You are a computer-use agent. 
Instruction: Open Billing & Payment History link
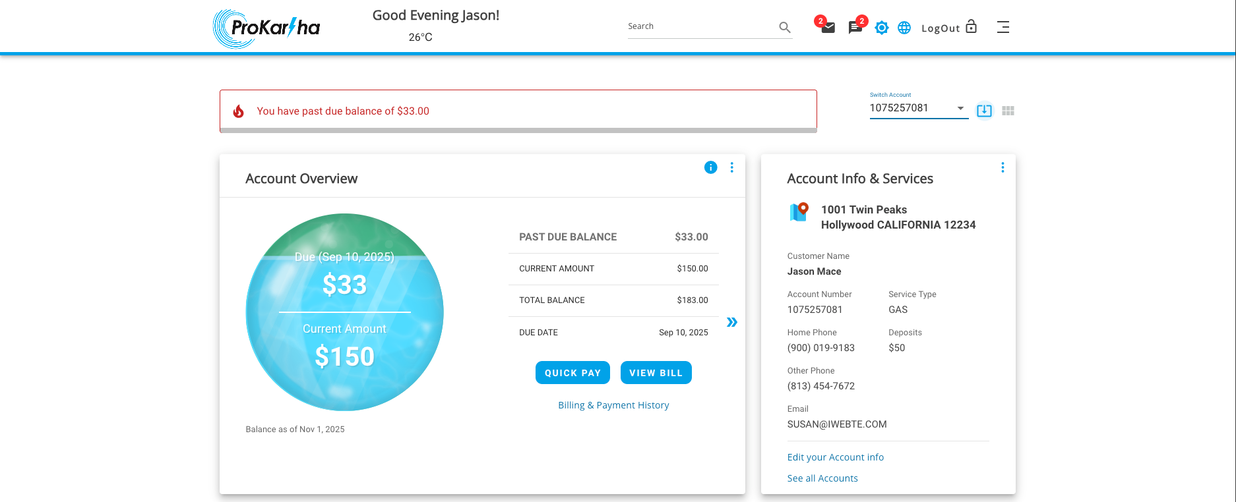click(x=613, y=405)
